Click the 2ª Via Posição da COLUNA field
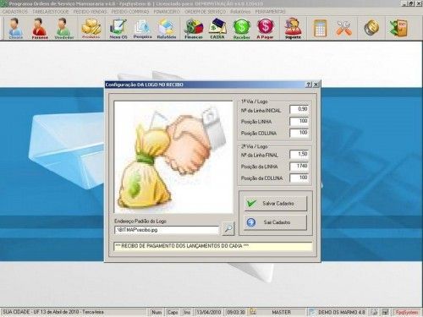Screen dimensions: 423x317 [x=299, y=178]
